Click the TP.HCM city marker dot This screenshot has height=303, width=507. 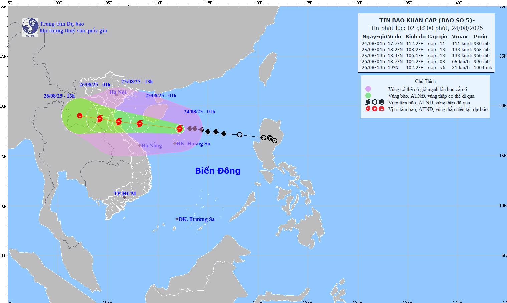(124, 197)
